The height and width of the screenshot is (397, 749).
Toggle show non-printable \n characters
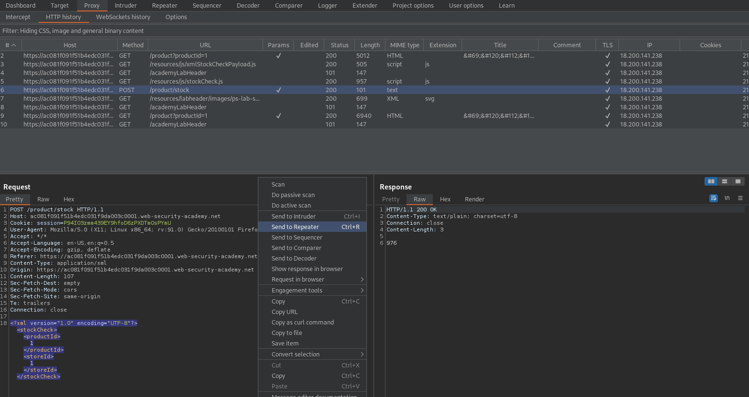[727, 198]
